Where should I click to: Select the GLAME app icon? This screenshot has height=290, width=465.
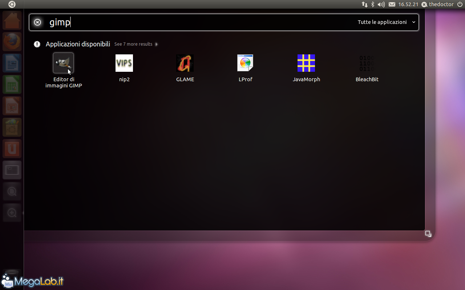point(185,63)
